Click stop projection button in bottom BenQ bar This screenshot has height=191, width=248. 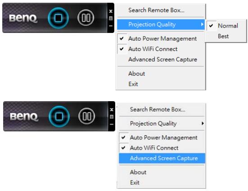[x=59, y=116]
